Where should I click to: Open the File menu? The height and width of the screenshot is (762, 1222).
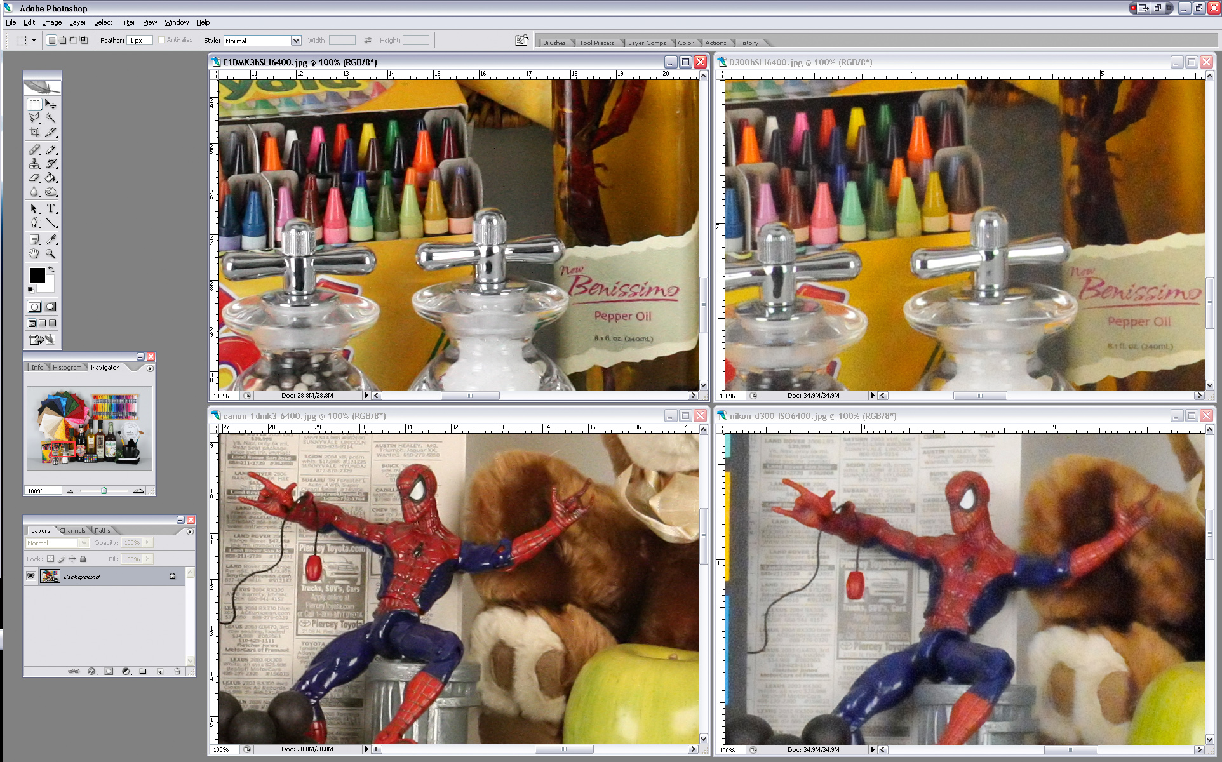click(11, 22)
